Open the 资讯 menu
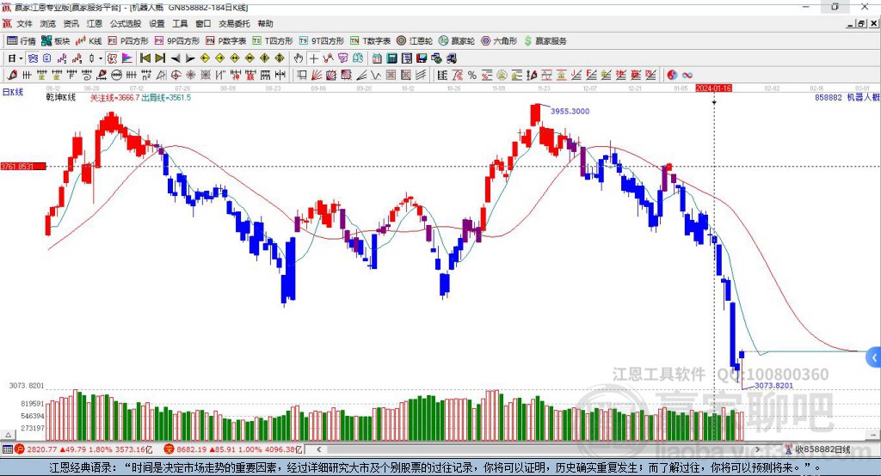 (x=71, y=23)
